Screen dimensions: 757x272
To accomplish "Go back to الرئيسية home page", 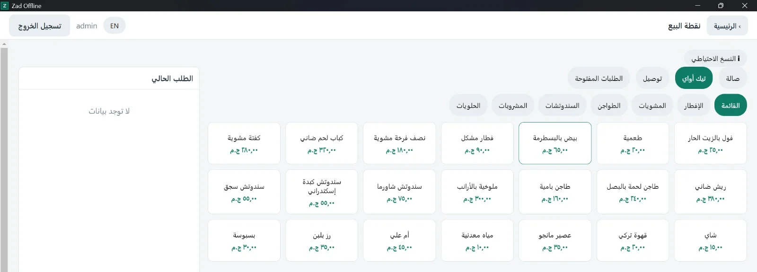I will click(x=727, y=26).
